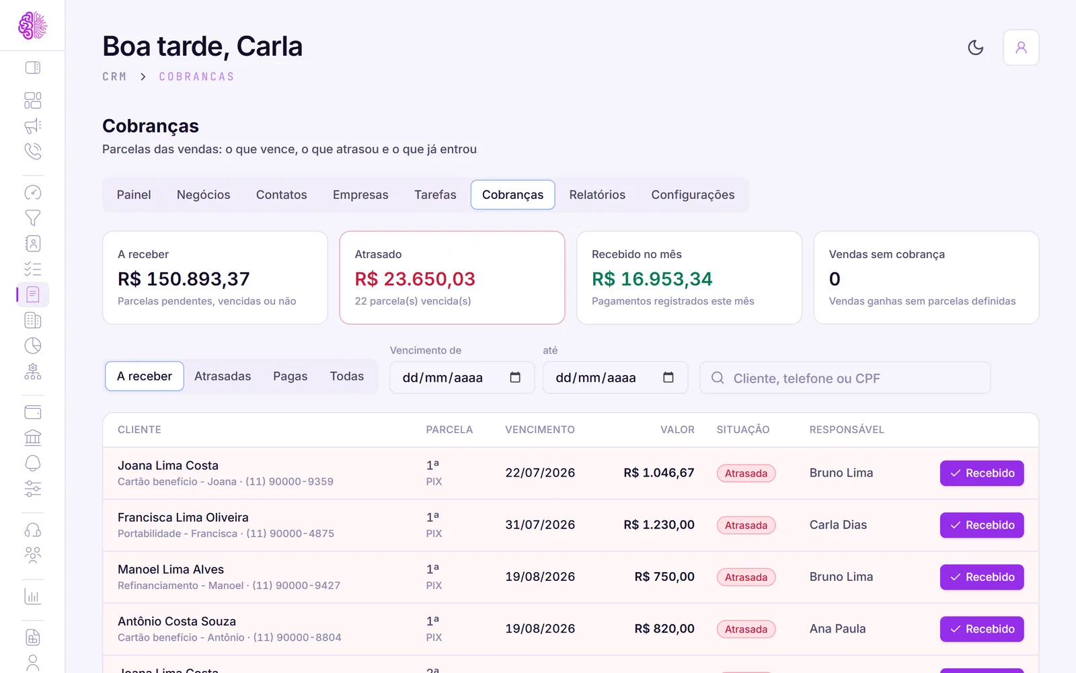Open the Relatórios tab
This screenshot has width=1076, height=673.
(x=597, y=195)
